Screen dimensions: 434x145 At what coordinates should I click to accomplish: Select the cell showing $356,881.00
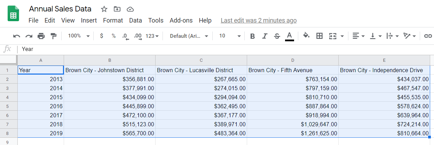(110, 79)
